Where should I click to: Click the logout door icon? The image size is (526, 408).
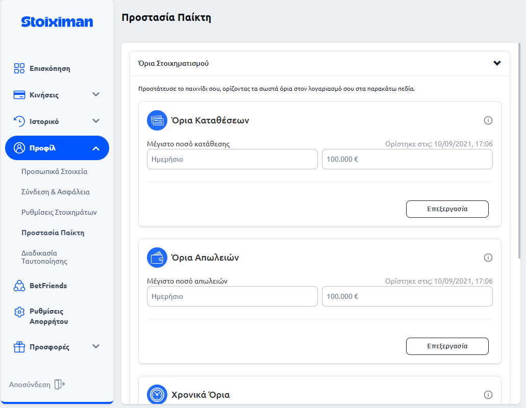pos(60,385)
